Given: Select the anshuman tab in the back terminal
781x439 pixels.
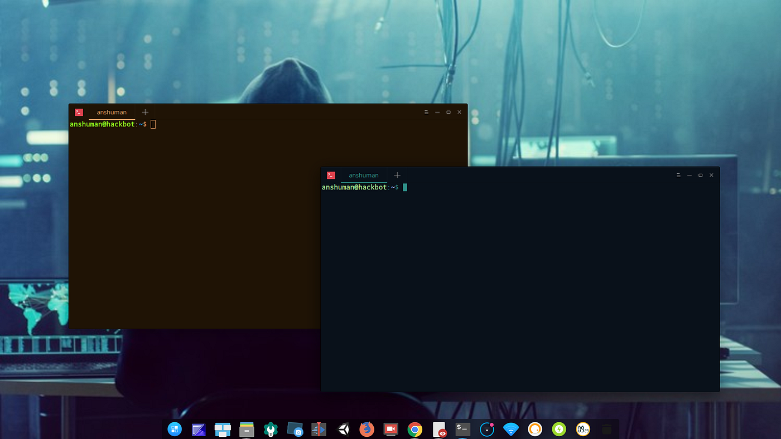Looking at the screenshot, I should pyautogui.click(x=112, y=112).
